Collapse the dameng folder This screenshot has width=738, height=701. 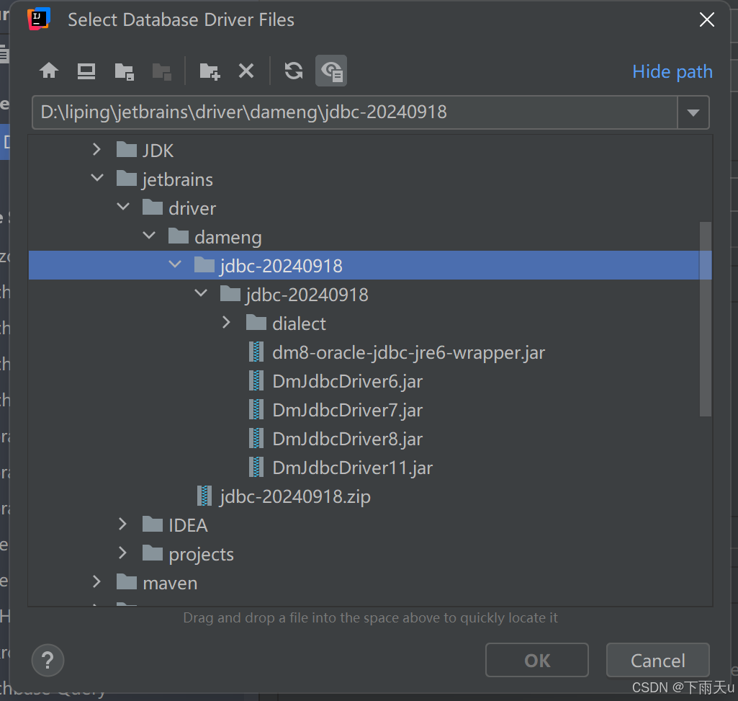coord(149,236)
